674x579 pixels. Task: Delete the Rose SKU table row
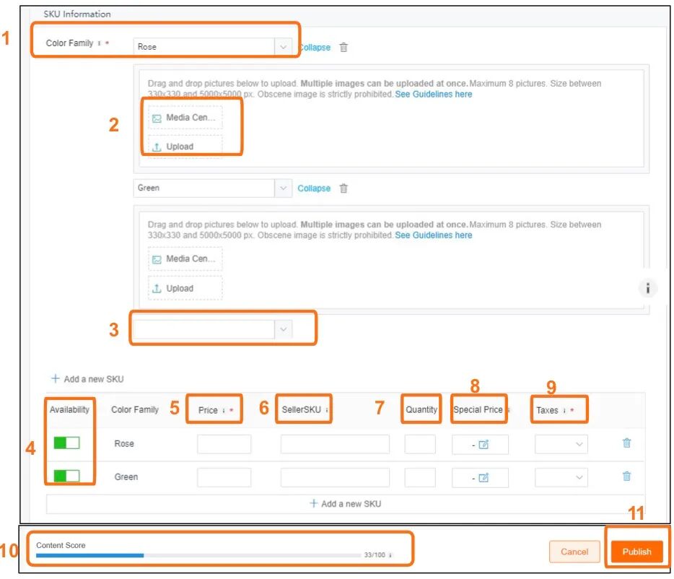(626, 443)
